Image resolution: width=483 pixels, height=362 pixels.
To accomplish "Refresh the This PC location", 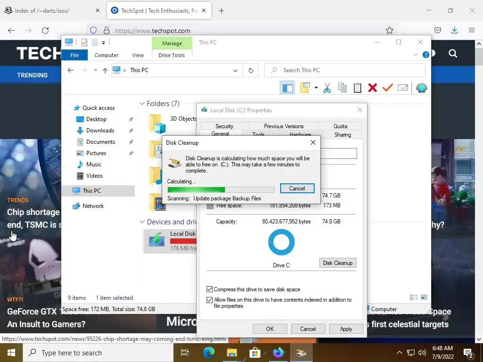I will tap(251, 71).
